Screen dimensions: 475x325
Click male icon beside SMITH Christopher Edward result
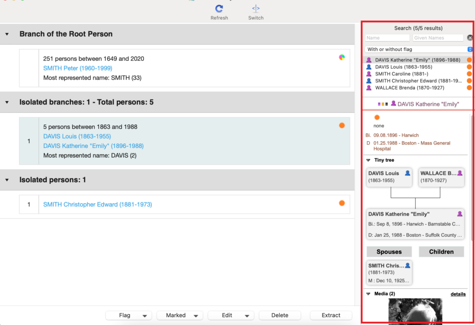(369, 81)
